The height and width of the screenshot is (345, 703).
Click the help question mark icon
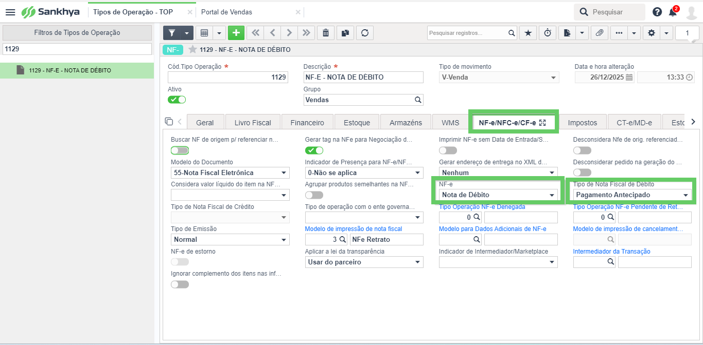(x=657, y=12)
